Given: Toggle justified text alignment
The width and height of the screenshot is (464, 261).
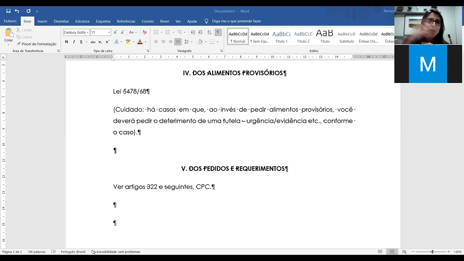Looking at the screenshot, I should [x=178, y=42].
